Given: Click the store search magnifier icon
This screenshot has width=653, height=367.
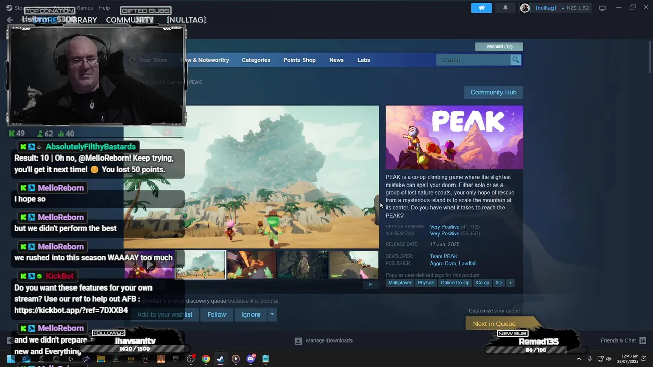Looking at the screenshot, I should [516, 60].
